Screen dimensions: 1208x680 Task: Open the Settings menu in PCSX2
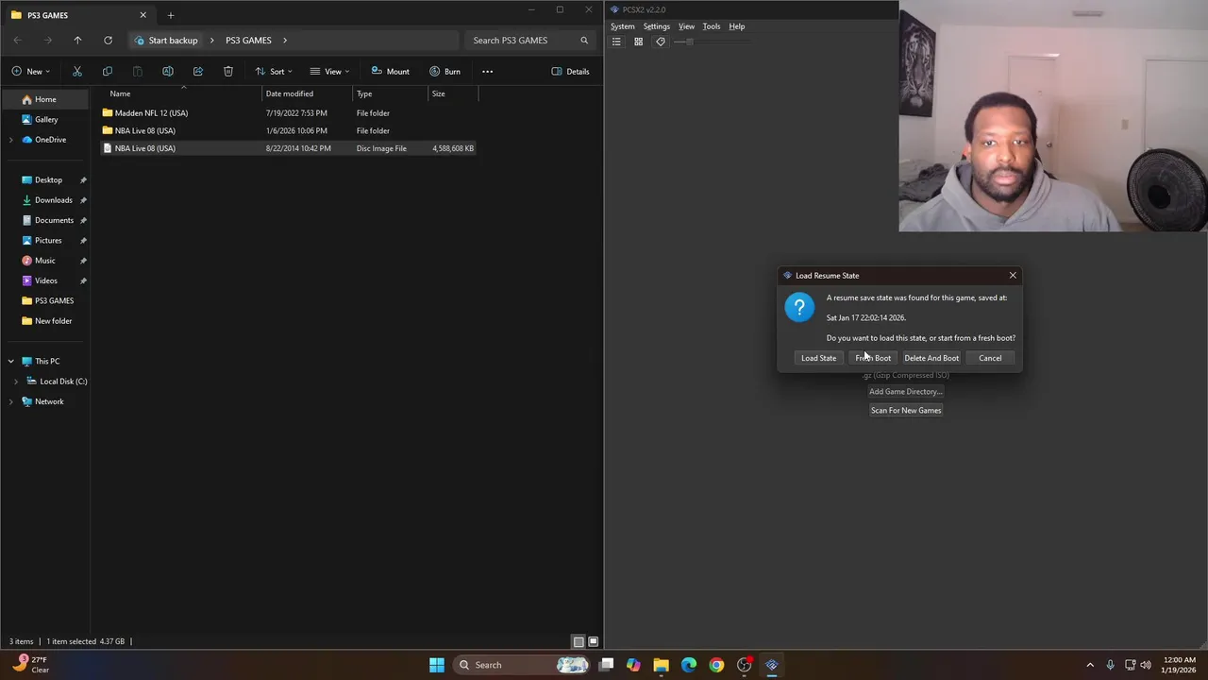tap(656, 26)
